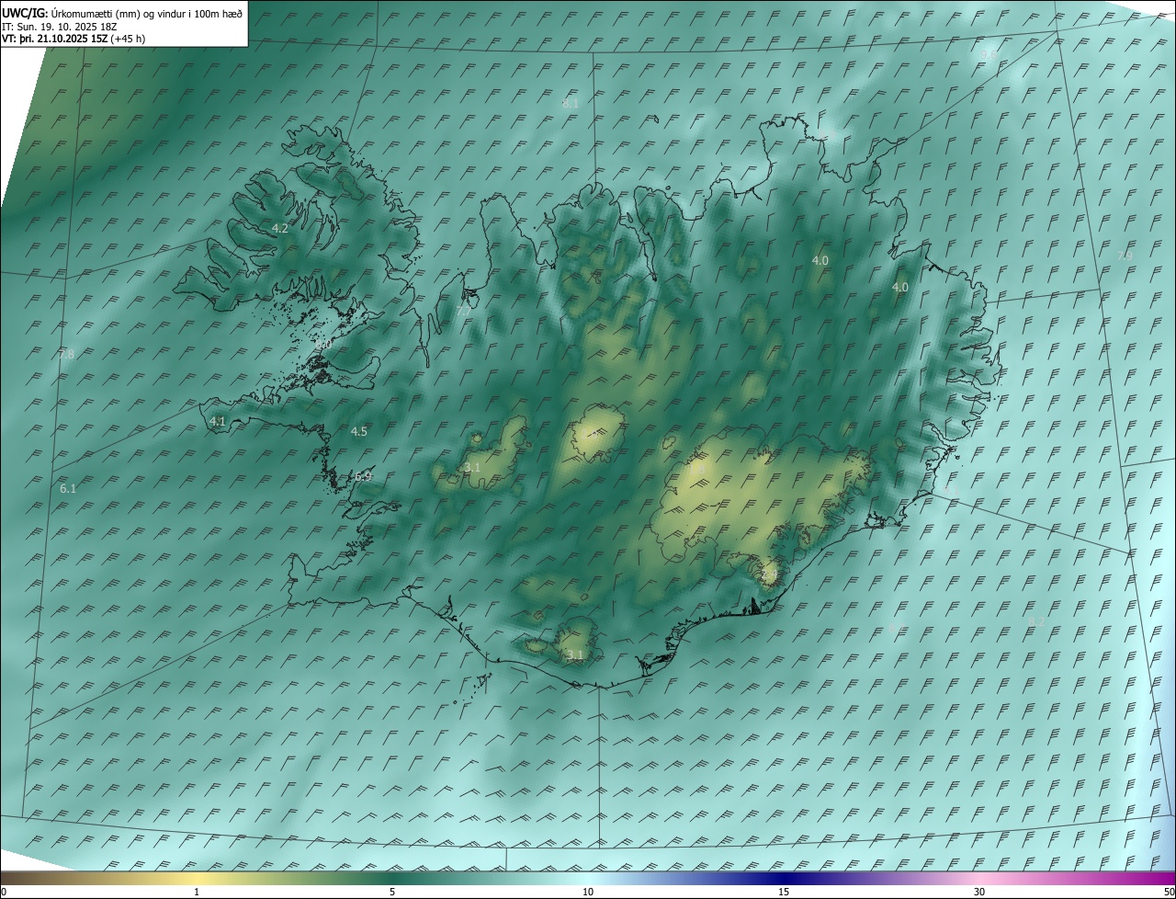Click the 50 tick label on the colorbar
1176x899 pixels.
coord(1168,892)
